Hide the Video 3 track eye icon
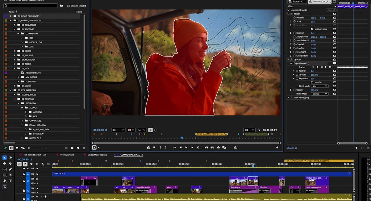This screenshot has width=371, height=201. [37, 179]
